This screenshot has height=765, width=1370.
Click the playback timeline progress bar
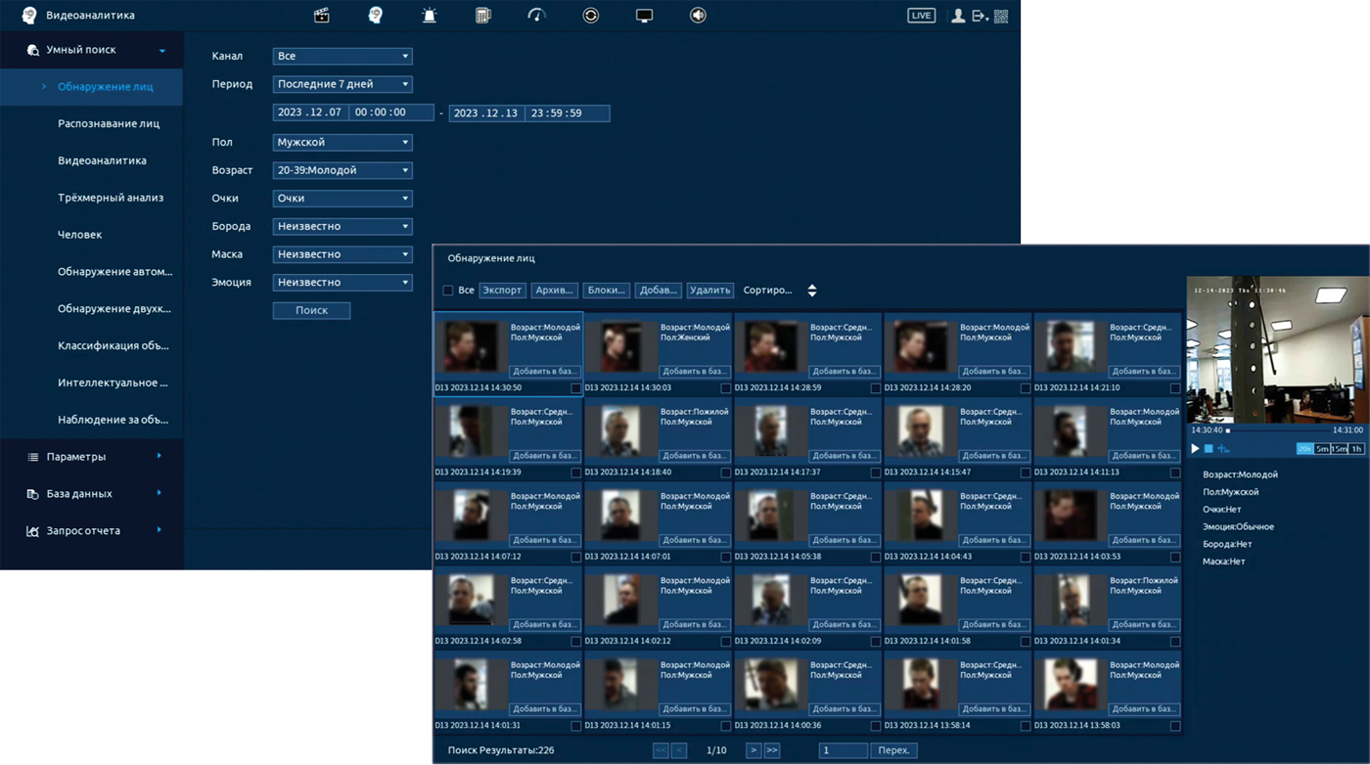[x=1277, y=429]
